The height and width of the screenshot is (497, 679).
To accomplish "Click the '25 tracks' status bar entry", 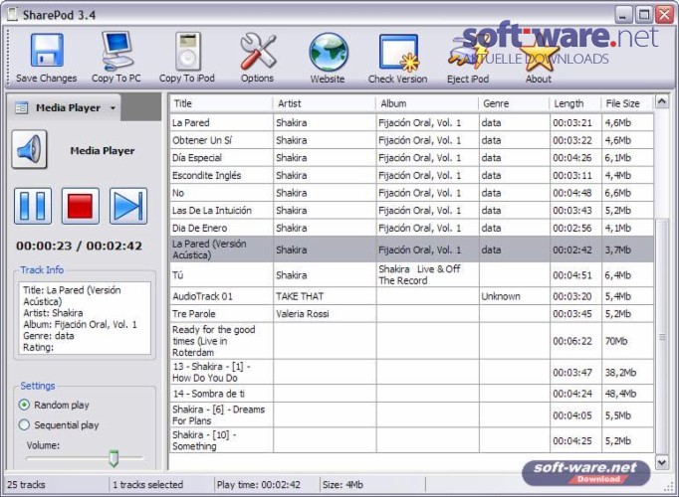I will coord(27,484).
